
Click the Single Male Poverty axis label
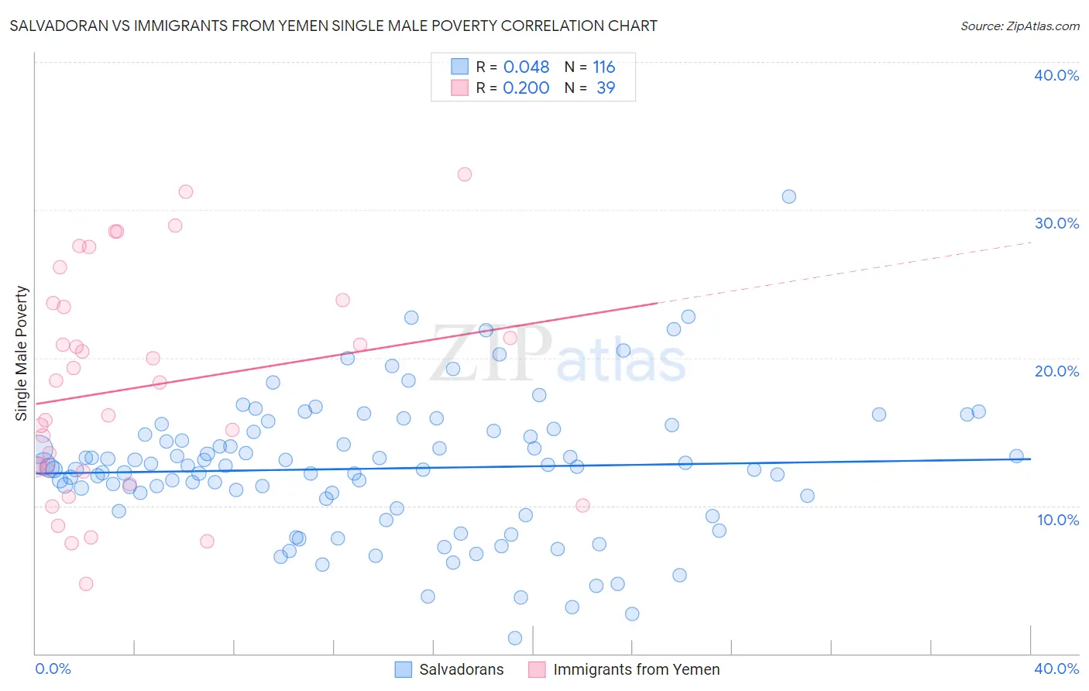coord(21,353)
